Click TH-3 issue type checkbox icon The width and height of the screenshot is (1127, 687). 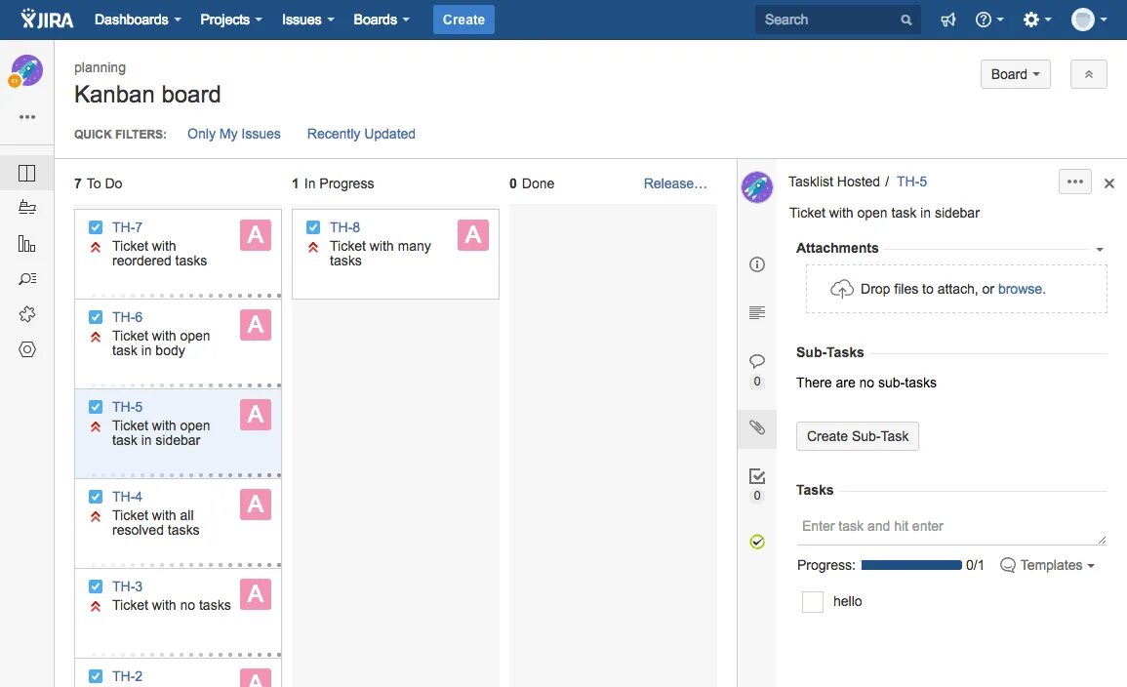pyautogui.click(x=96, y=586)
